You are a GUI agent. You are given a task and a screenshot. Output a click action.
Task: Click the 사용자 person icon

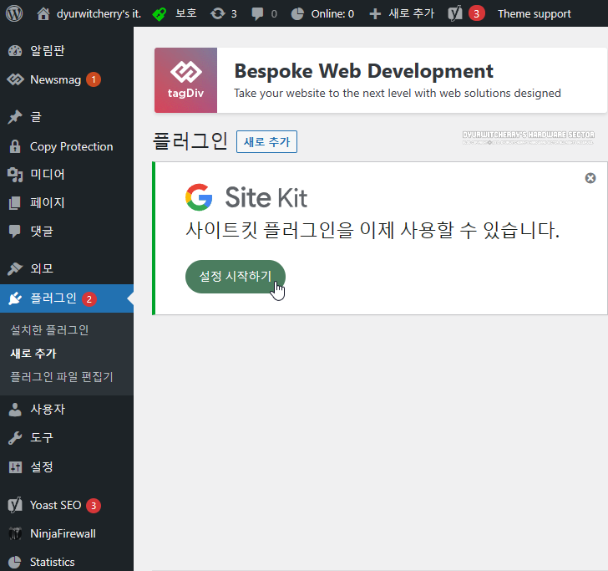[x=15, y=409]
